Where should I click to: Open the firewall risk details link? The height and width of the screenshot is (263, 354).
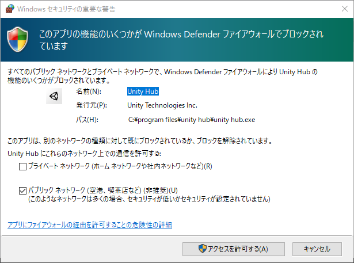(89, 224)
